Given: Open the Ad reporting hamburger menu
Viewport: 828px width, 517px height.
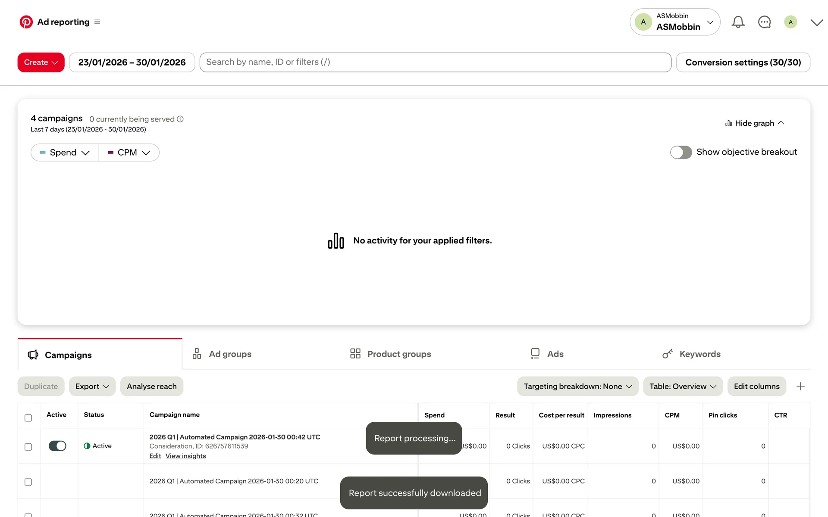Looking at the screenshot, I should pos(97,22).
